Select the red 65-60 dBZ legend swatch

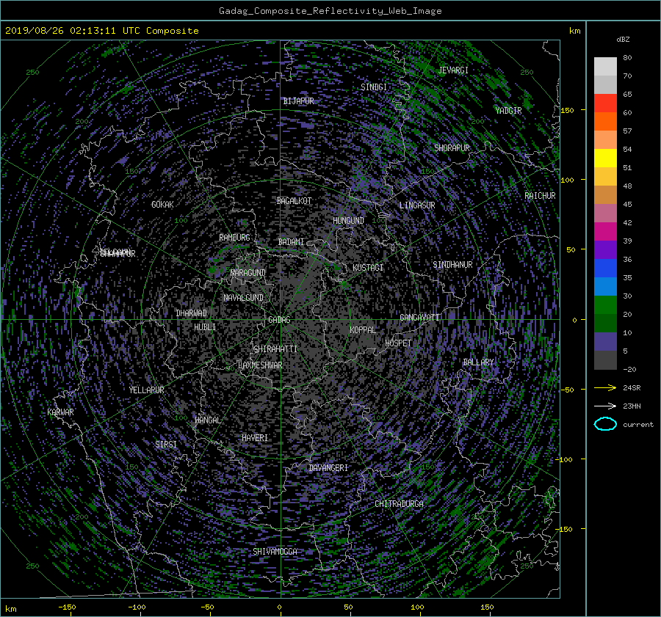point(605,103)
